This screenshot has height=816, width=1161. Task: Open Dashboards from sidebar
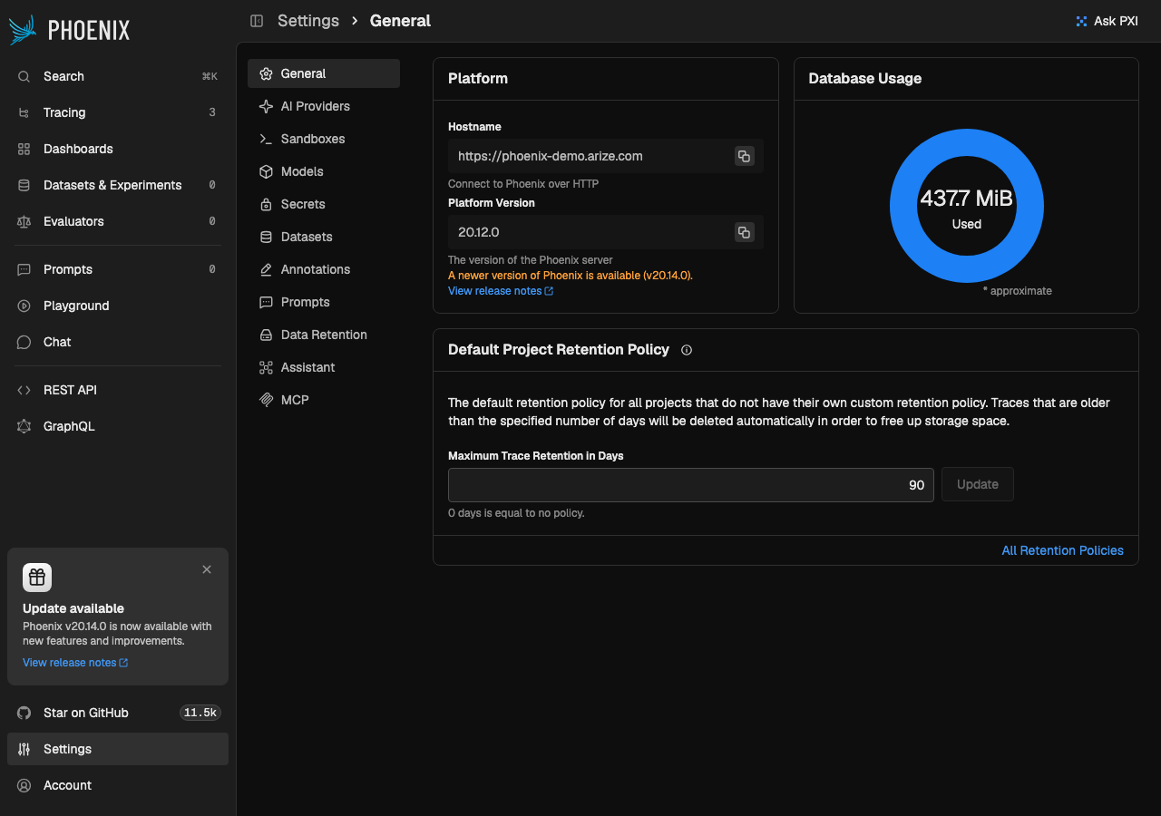118,149
